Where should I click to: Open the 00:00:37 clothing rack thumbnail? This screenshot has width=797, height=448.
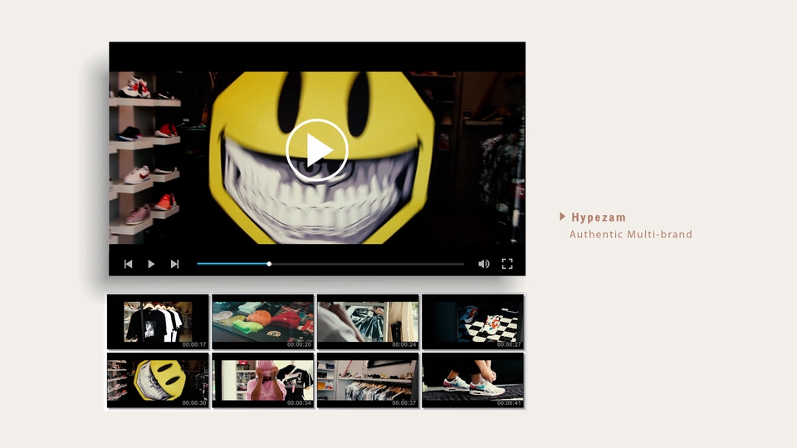tap(368, 381)
